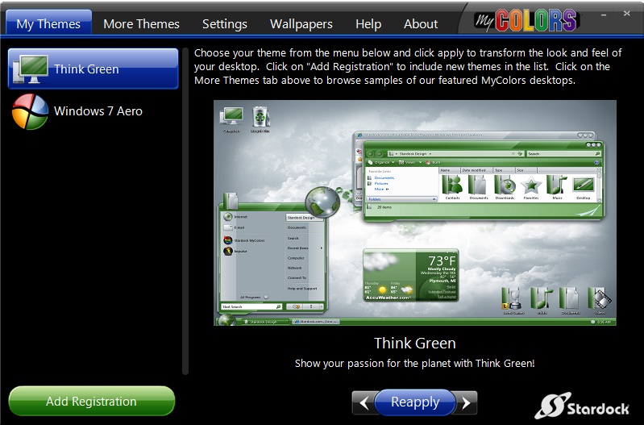Select the Think Green theme entry
The width and height of the screenshot is (644, 425).
click(x=93, y=69)
